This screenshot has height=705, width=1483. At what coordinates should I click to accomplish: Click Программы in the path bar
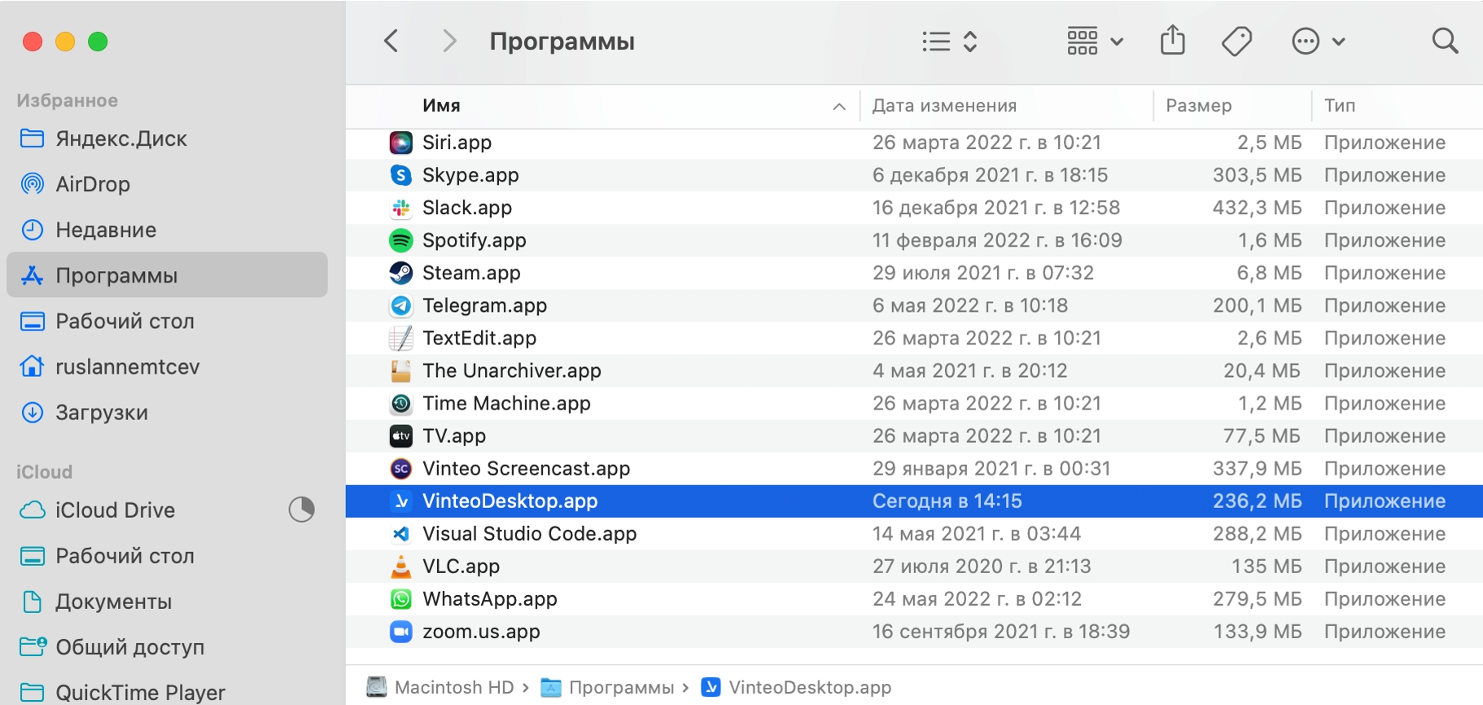coord(608,687)
